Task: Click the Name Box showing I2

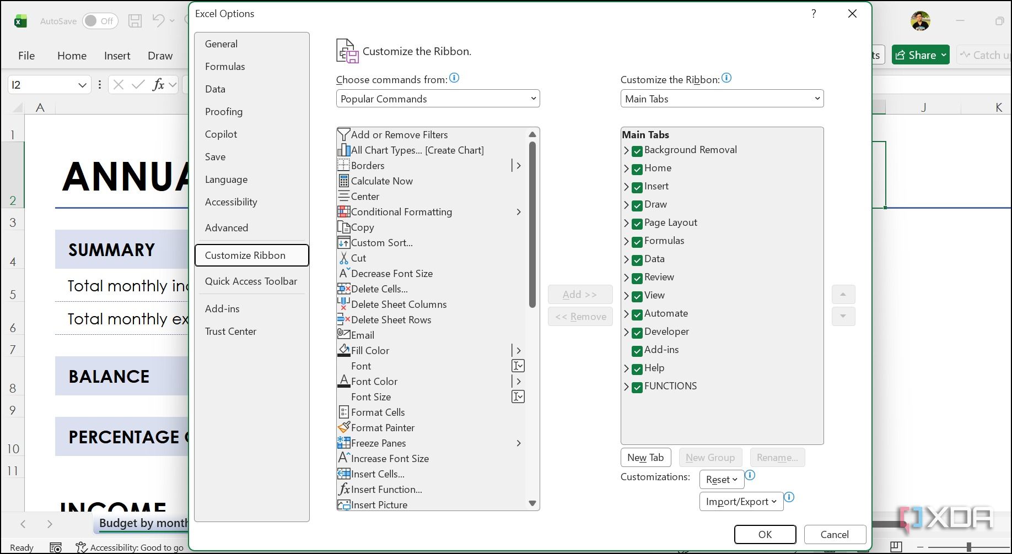Action: tap(49, 85)
